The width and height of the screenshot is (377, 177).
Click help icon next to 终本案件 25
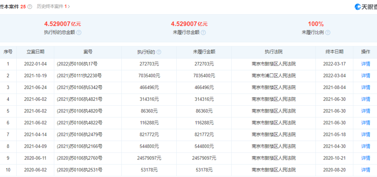point(30,7)
